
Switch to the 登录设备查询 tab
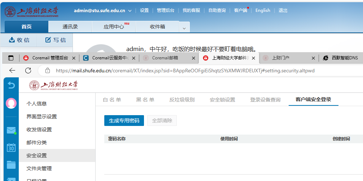(x=265, y=100)
